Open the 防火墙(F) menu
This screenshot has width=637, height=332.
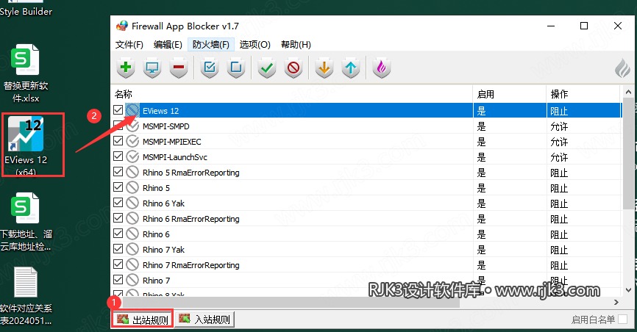point(211,45)
